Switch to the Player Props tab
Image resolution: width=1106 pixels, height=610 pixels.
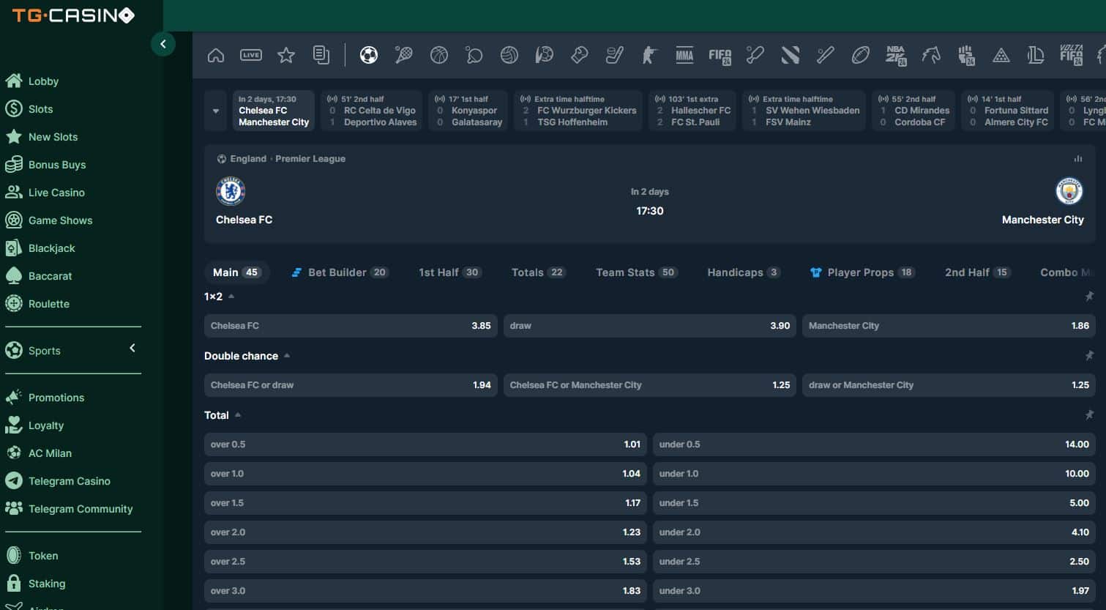863,272
